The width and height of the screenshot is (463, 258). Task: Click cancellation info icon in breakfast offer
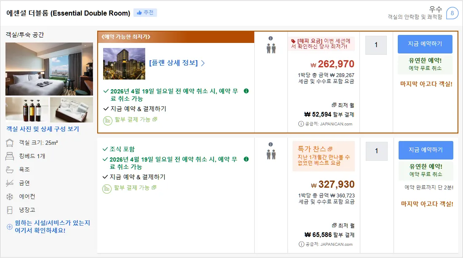click(x=246, y=159)
